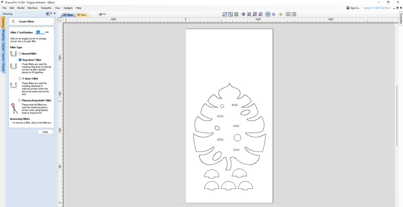Open the help question mark in Drawing header
Image resolution: width=403 pixels, height=207 pixels.
(x=51, y=14)
